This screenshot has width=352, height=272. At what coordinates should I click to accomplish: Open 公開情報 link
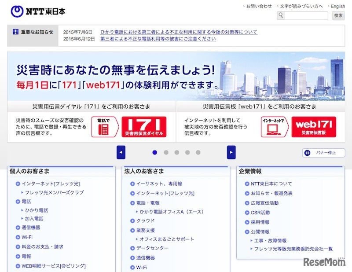pyautogui.click(x=260, y=232)
